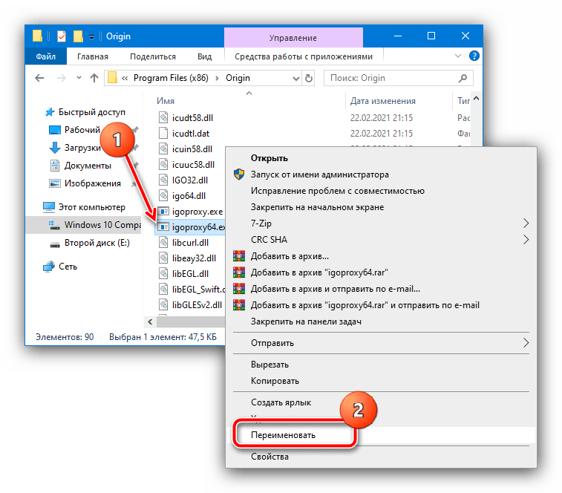Expand the Отправить submenu

pos(381,343)
